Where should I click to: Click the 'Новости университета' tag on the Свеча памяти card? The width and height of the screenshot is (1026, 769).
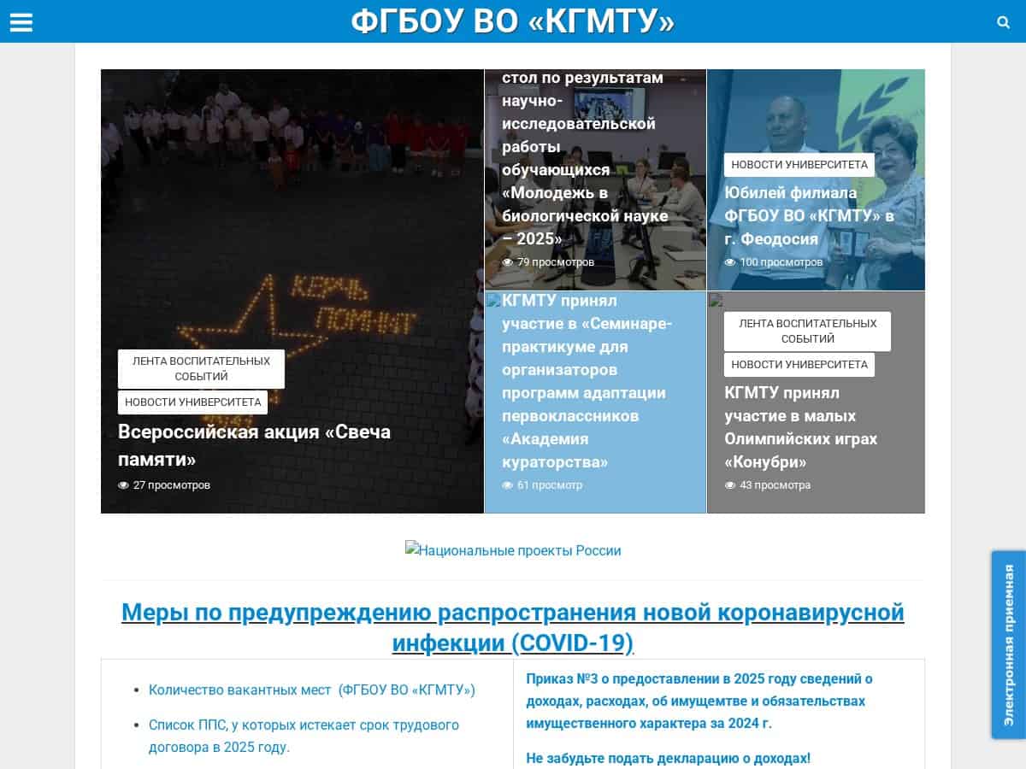click(193, 402)
